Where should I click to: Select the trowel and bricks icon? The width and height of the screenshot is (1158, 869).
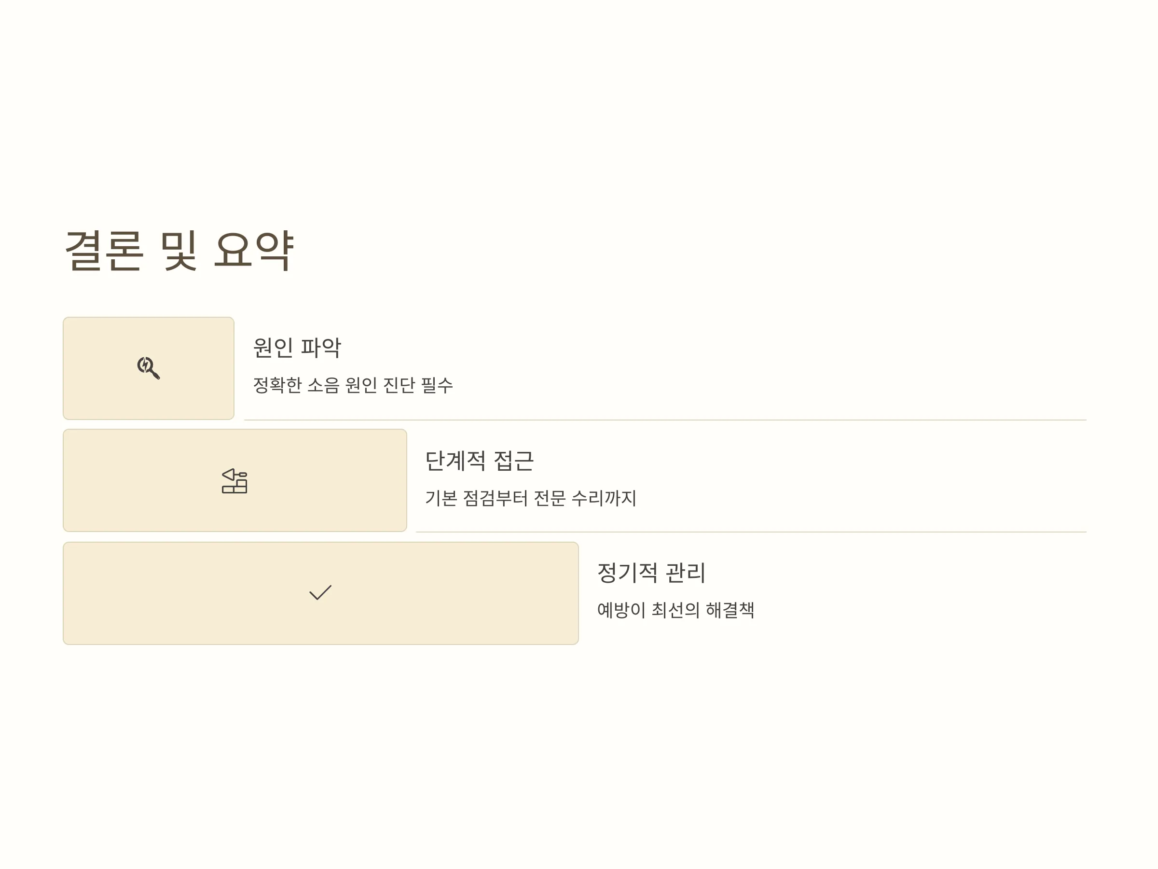click(x=234, y=481)
